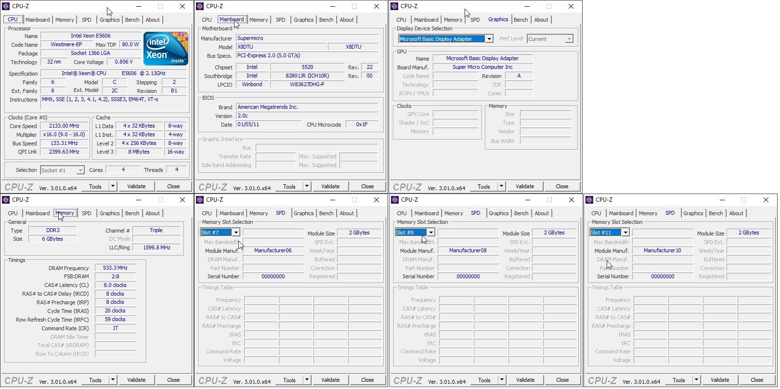Viewport: 780px width, 389px height.
Task: Click the core speed value 2133.00 MHz
Action: [64, 126]
